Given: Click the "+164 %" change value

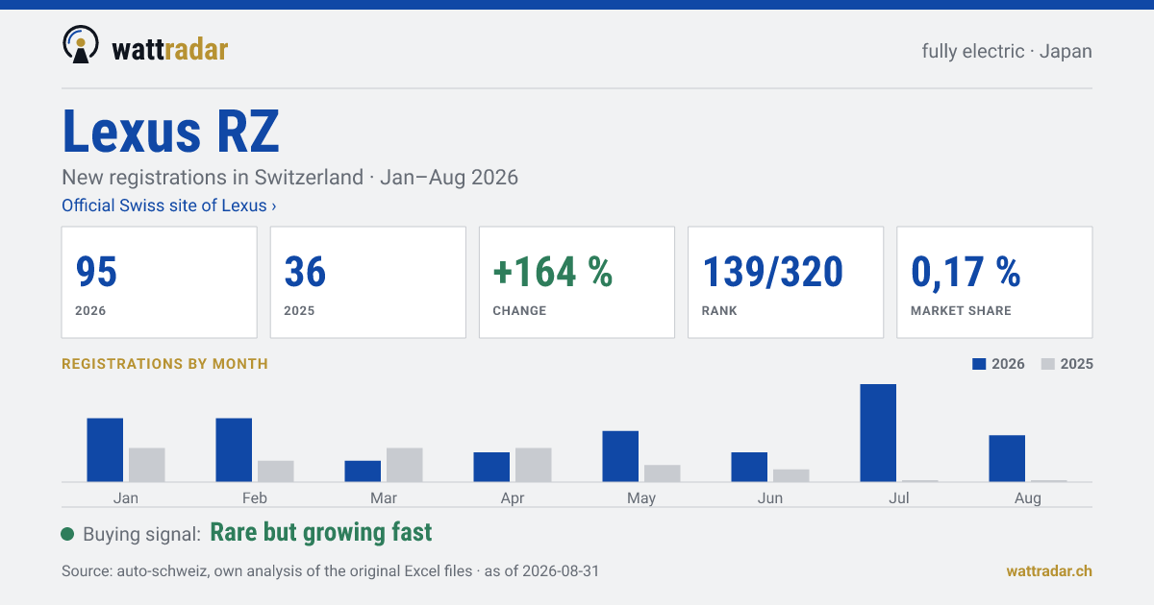Looking at the screenshot, I should tap(552, 273).
